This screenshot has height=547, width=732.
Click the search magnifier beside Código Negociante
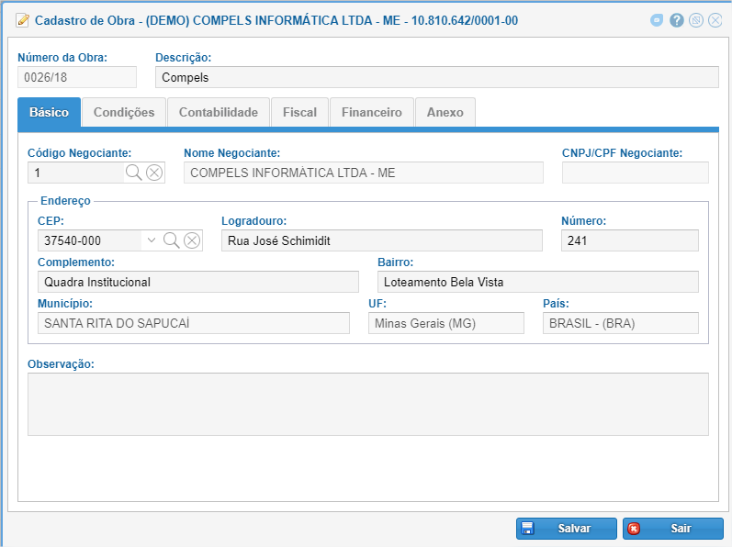(x=133, y=173)
